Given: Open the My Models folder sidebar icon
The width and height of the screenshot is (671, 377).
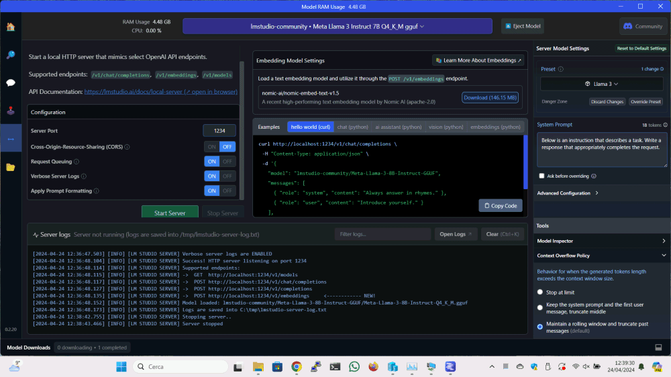Looking at the screenshot, I should click(11, 167).
